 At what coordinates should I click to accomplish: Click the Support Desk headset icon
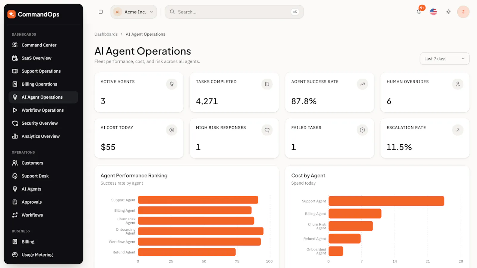point(15,176)
